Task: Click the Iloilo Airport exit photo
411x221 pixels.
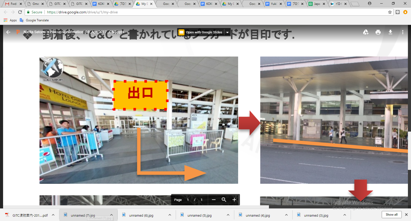Action: 139,120
